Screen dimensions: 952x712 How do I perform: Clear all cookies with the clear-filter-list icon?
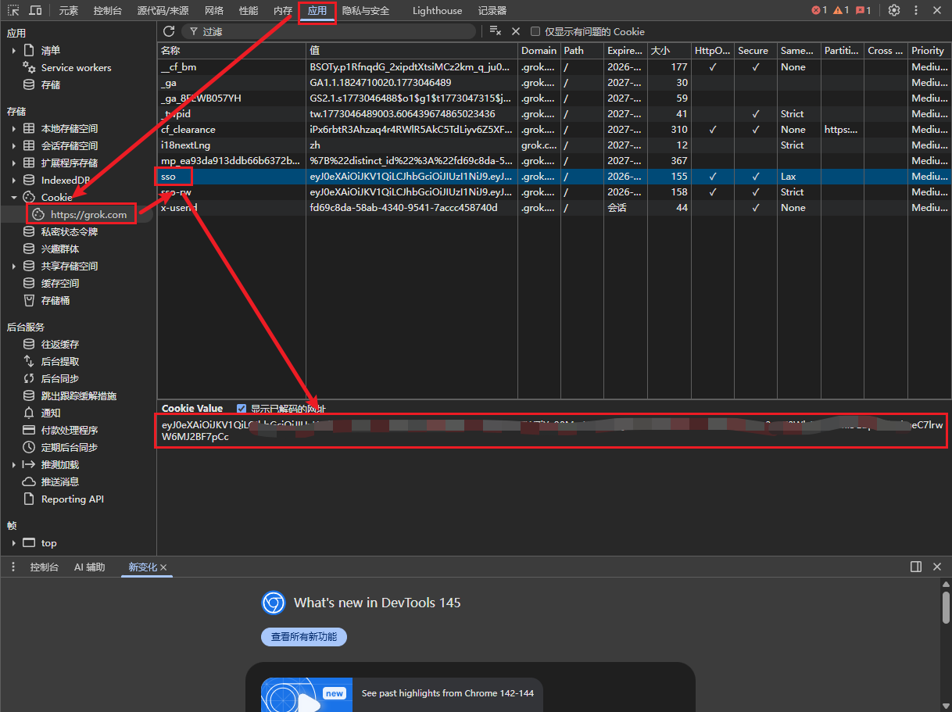[x=495, y=31]
